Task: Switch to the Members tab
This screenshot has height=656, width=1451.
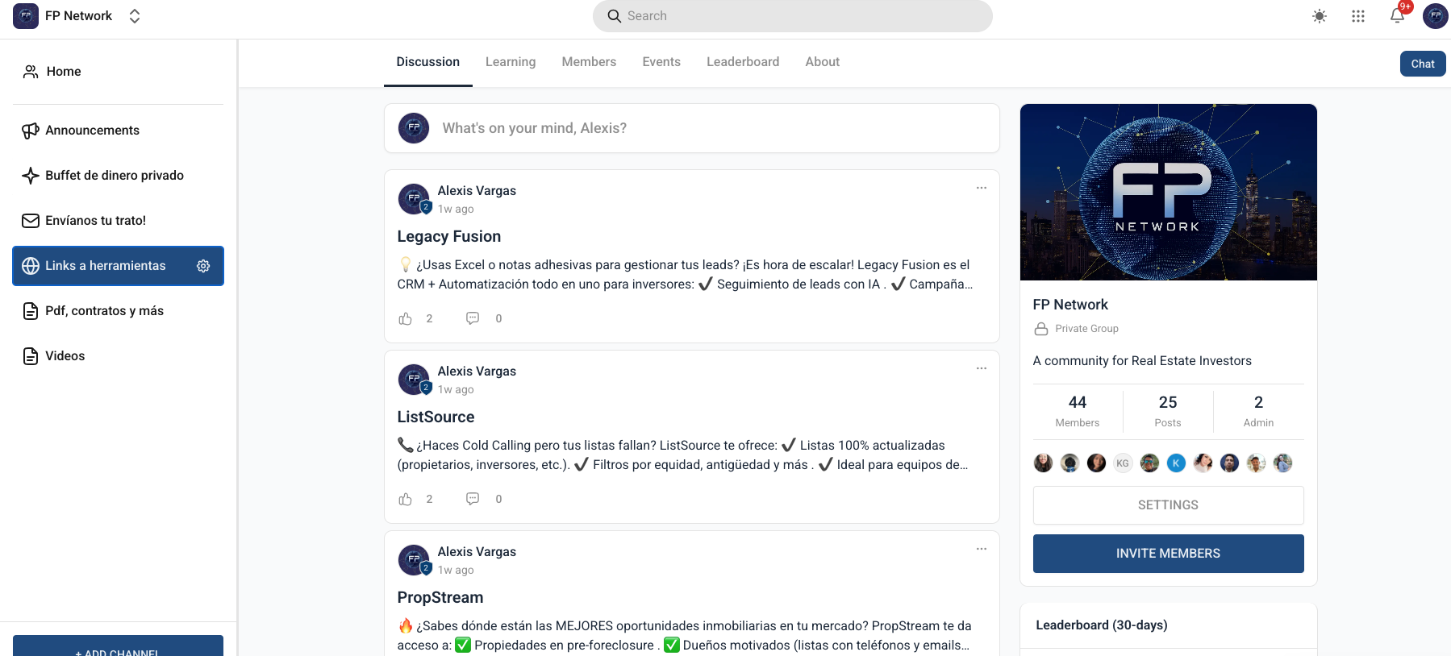Action: coord(589,62)
